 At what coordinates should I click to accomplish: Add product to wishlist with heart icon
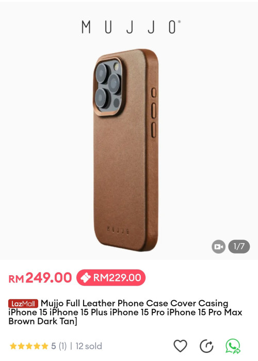[180, 346]
